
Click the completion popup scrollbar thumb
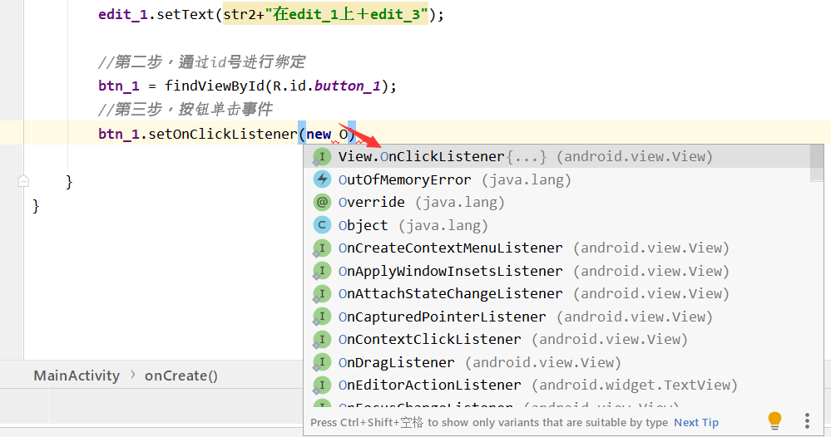817,164
